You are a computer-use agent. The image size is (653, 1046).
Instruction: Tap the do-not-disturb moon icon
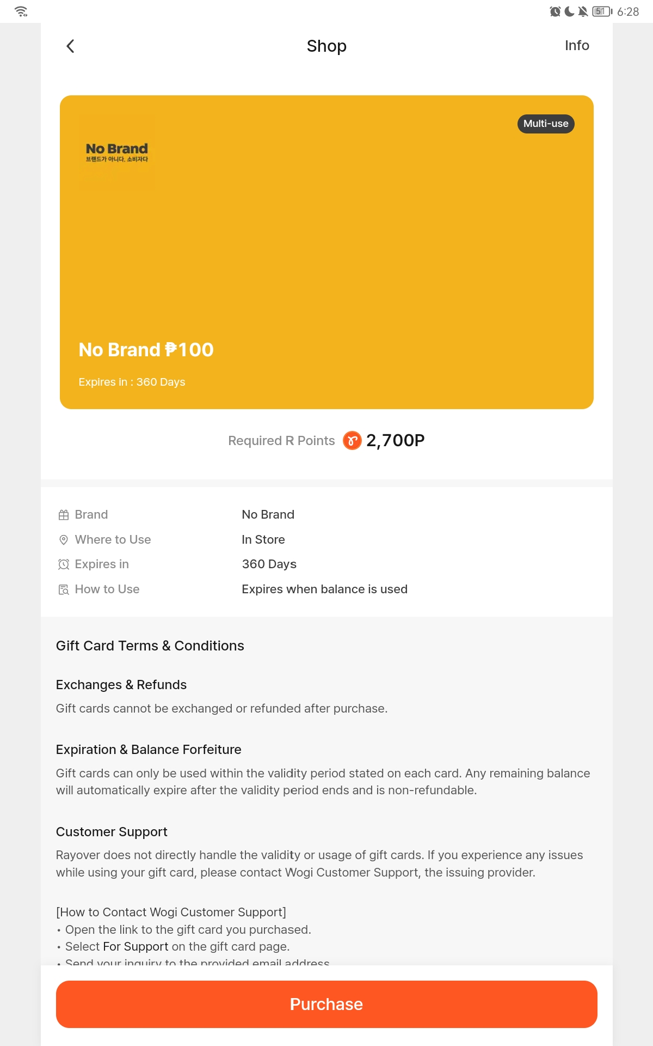click(569, 11)
